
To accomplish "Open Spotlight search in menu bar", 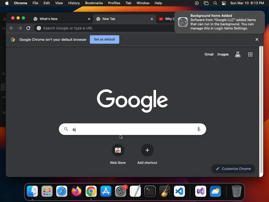I will [215, 3].
